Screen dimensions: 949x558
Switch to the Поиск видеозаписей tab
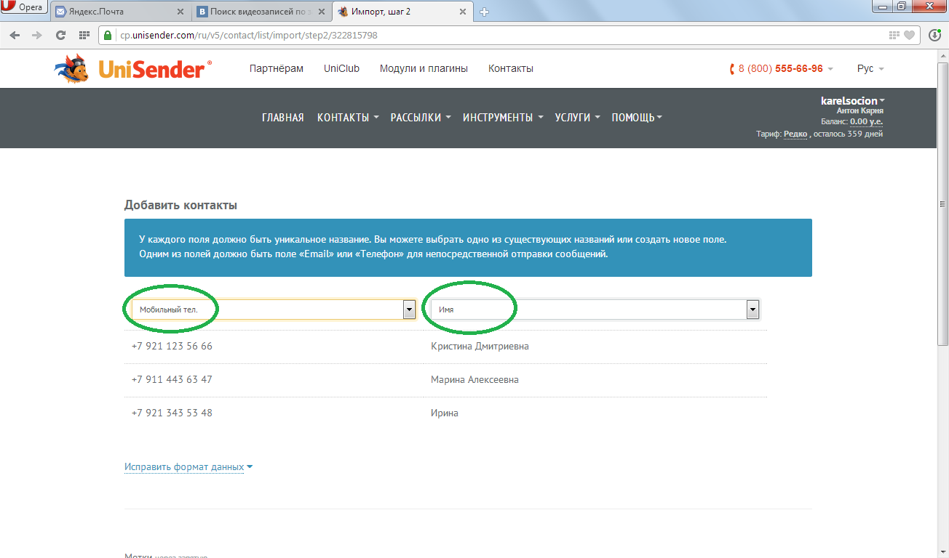pyautogui.click(x=261, y=12)
